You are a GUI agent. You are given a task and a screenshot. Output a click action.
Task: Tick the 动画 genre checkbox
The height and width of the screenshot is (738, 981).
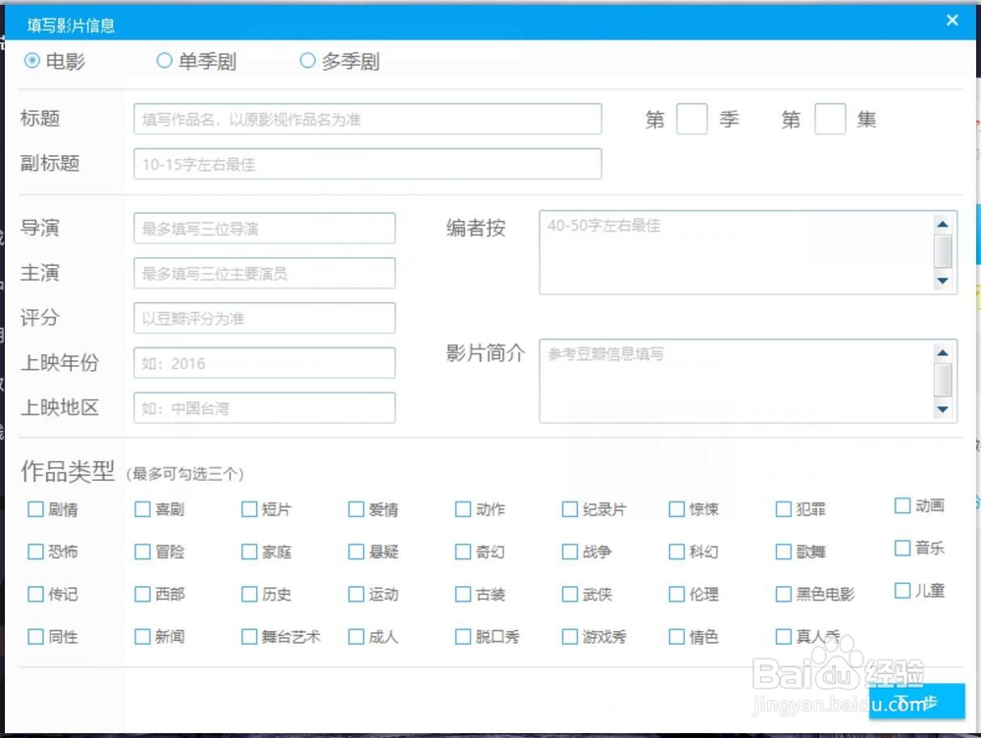(903, 505)
